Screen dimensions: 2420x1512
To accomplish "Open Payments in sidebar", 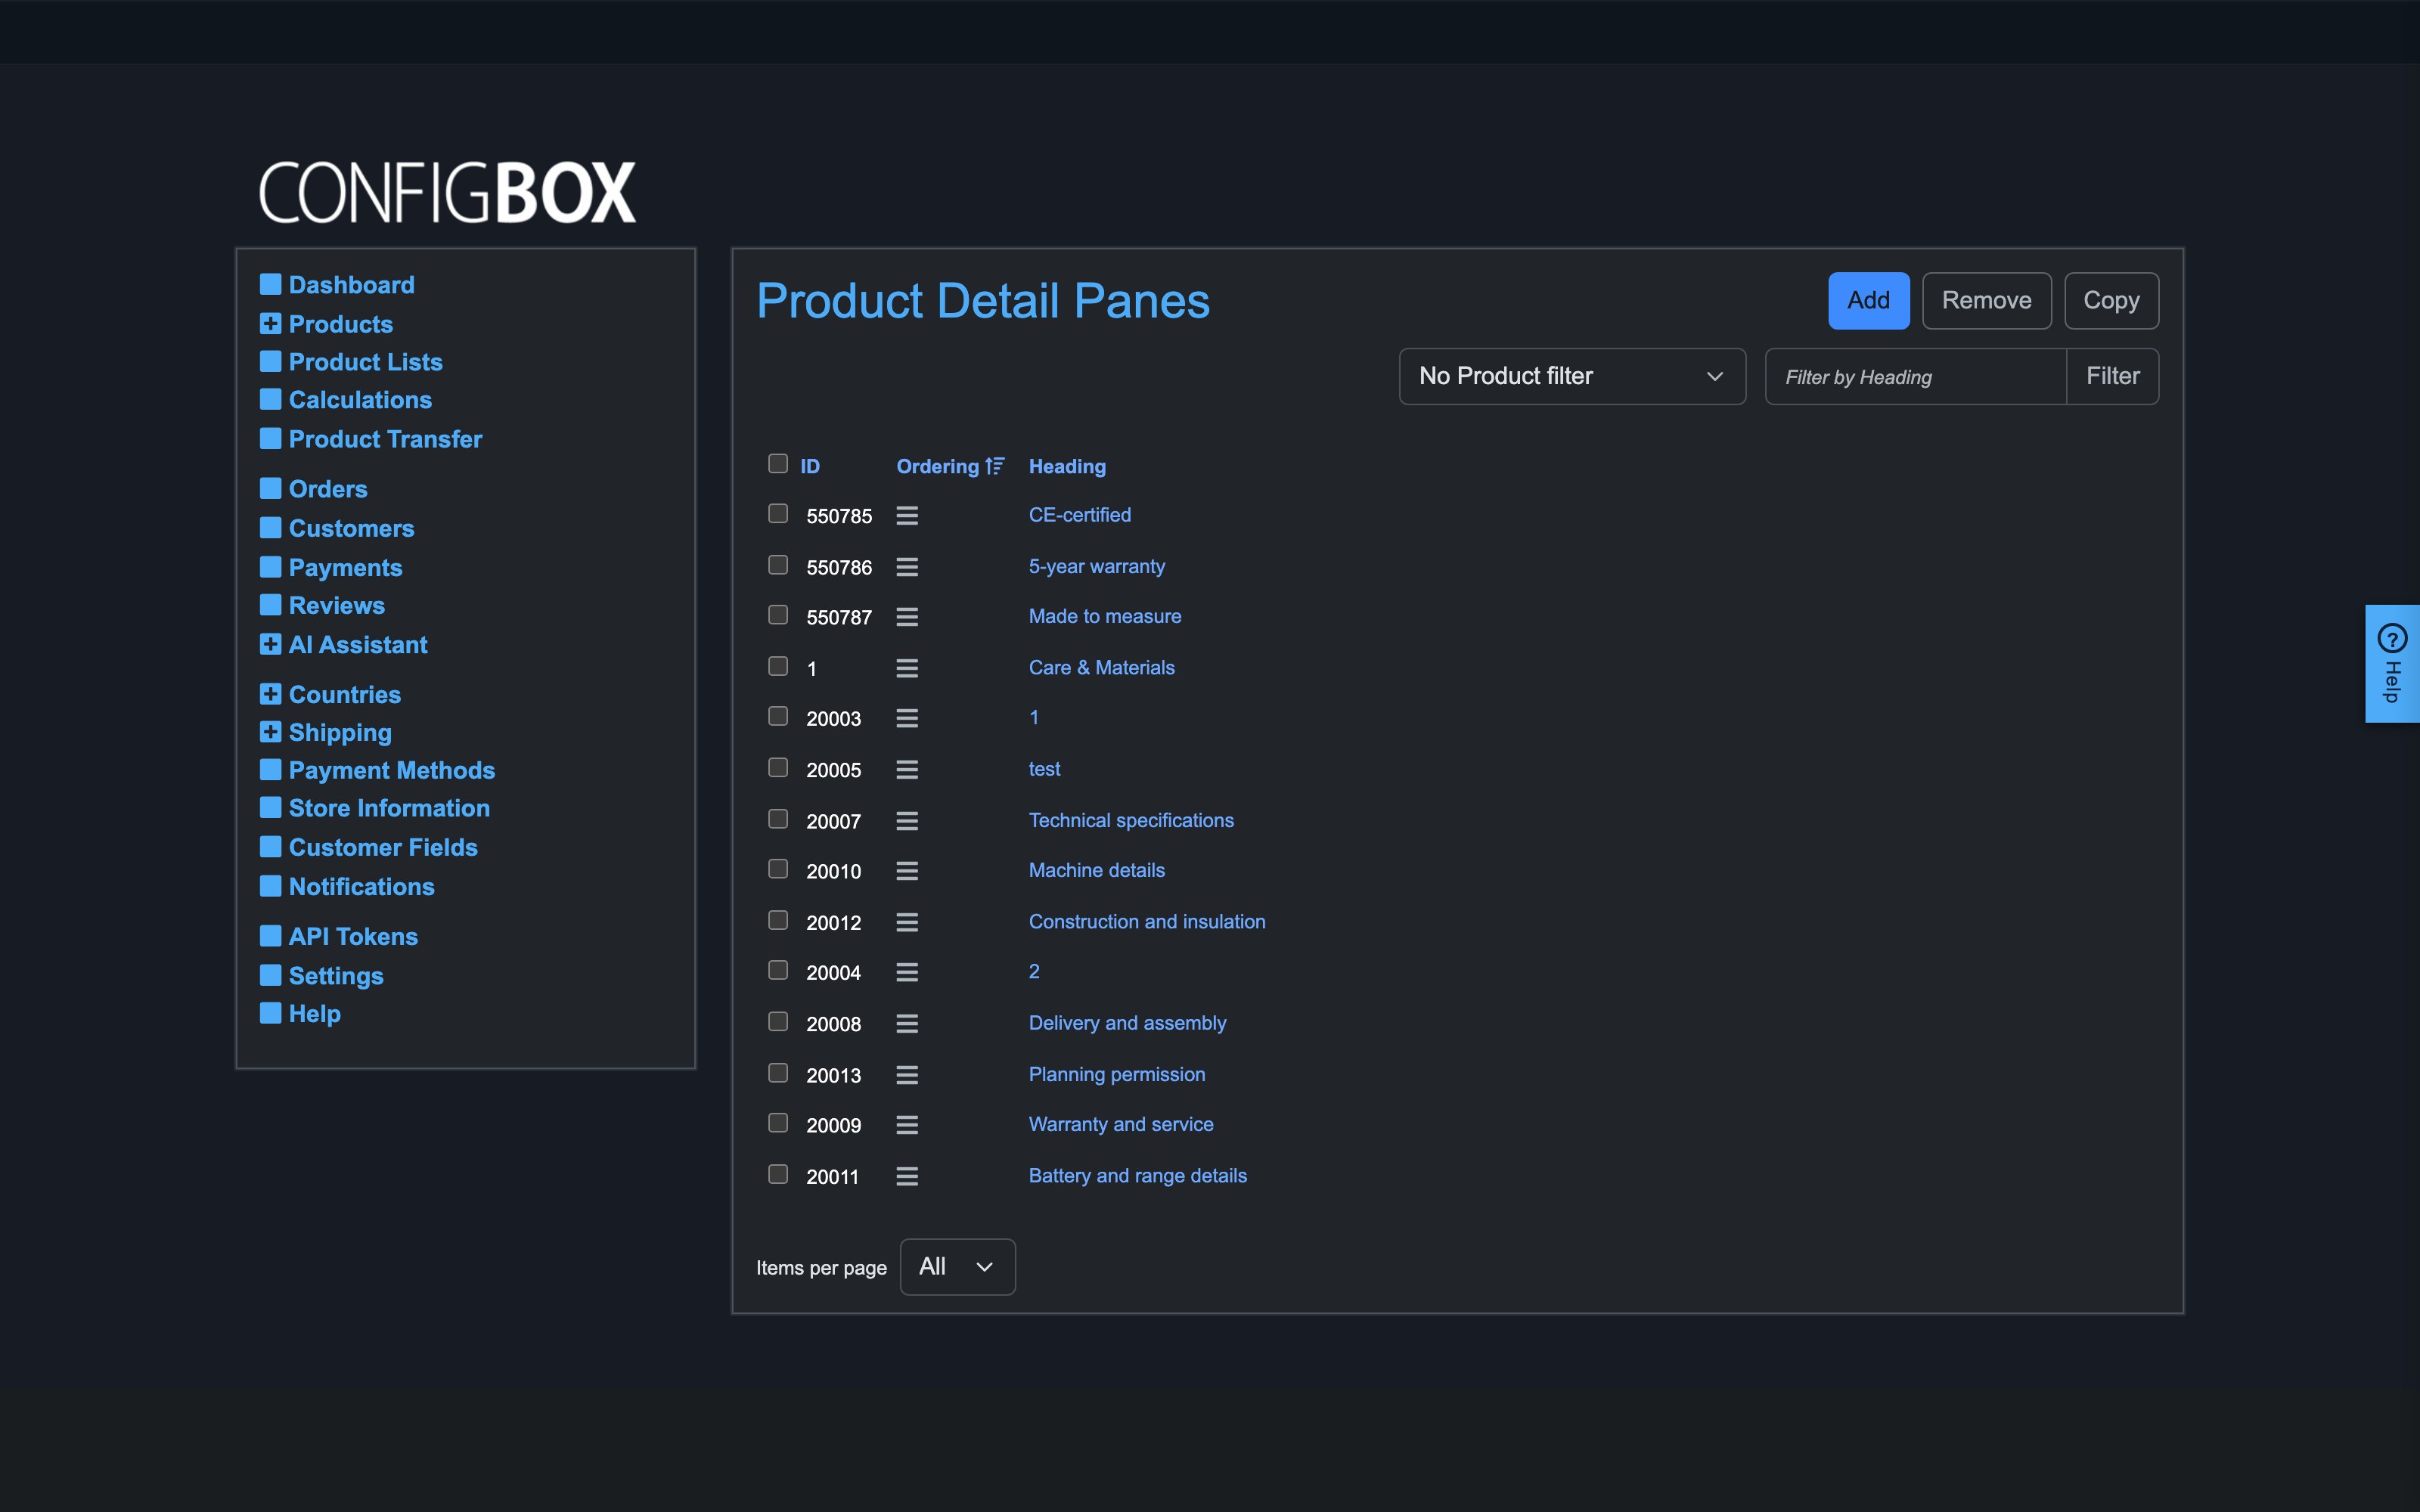I will (345, 568).
